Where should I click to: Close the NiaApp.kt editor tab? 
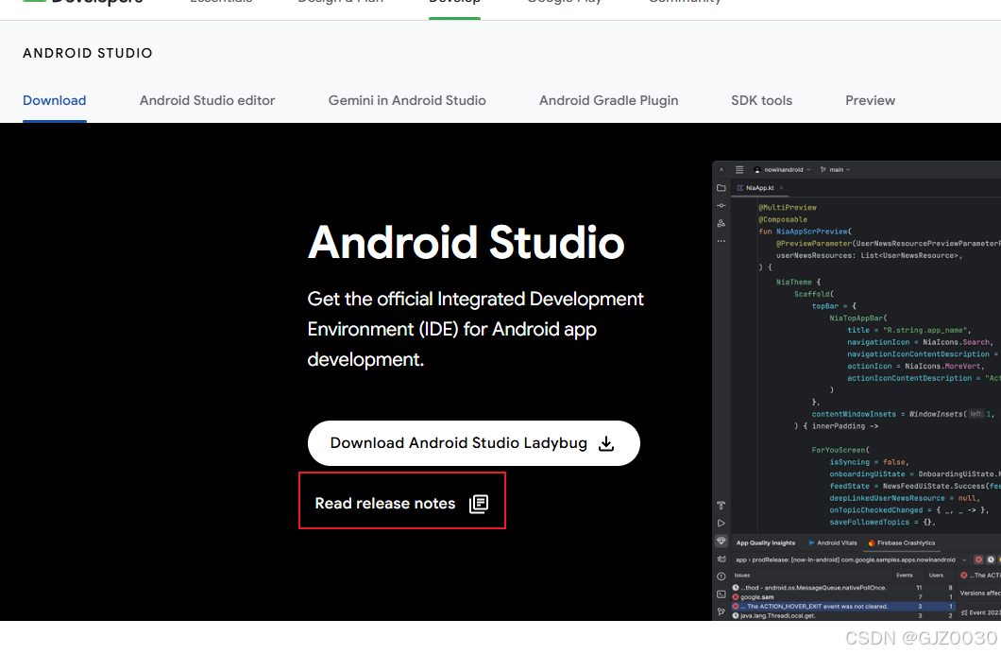point(781,188)
